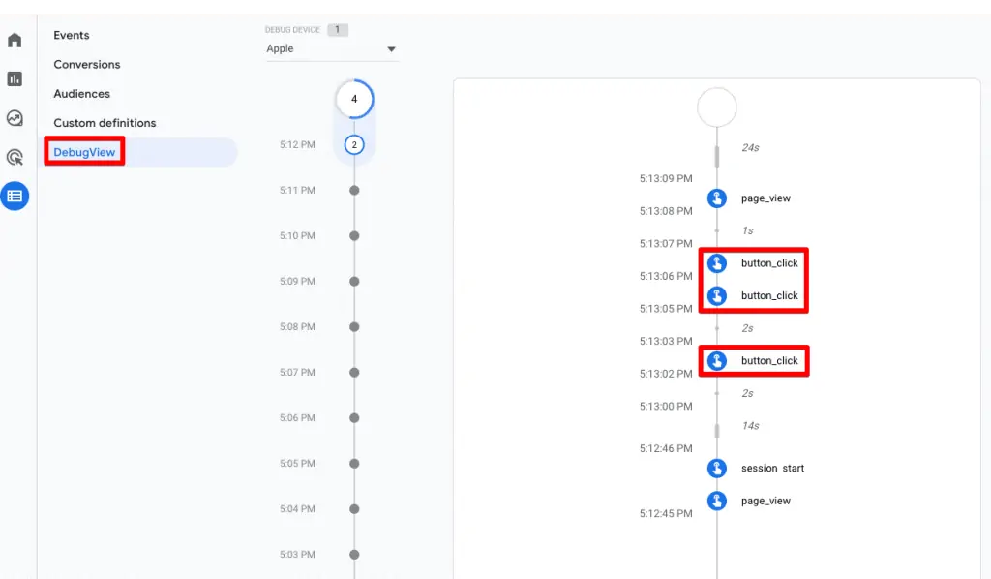Open the Apple debug device dropdown
The height and width of the screenshot is (579, 991).
pyautogui.click(x=331, y=48)
